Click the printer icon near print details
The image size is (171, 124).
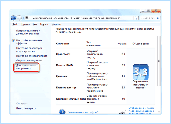pos(122,112)
